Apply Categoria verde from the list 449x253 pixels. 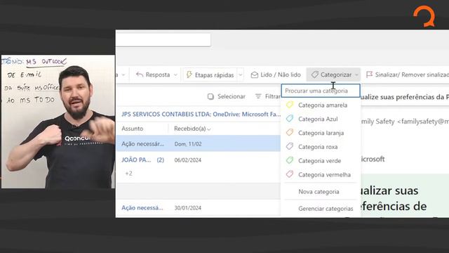pyautogui.click(x=321, y=161)
